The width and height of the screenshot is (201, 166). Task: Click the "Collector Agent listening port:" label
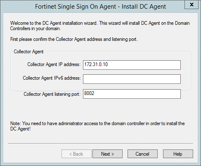click(52, 94)
